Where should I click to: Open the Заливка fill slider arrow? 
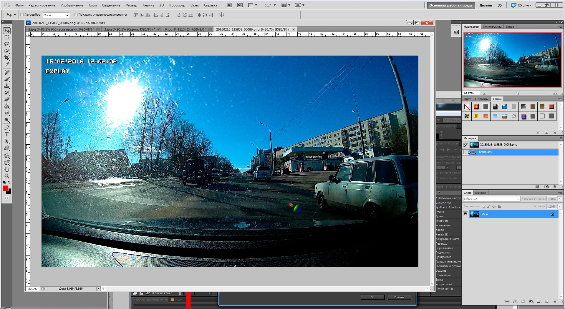click(560, 206)
